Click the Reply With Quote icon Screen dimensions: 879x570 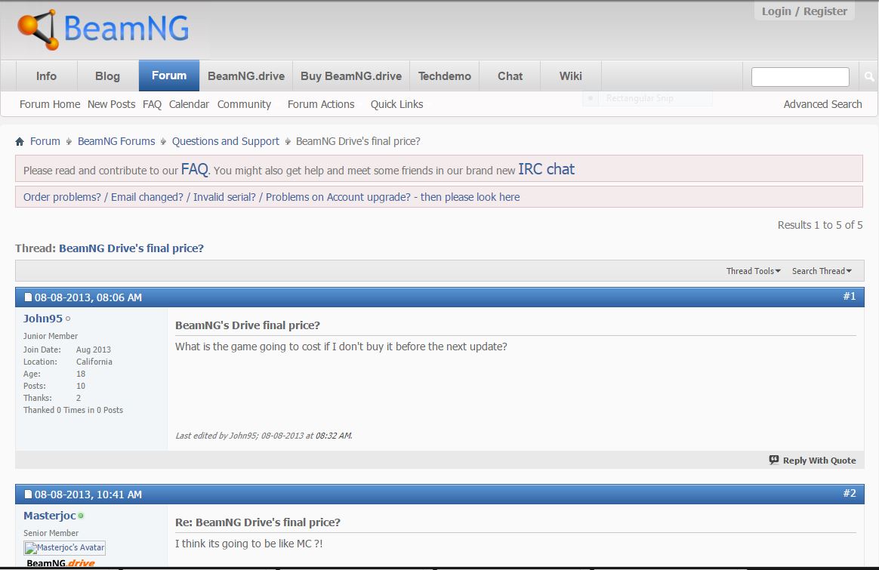tap(774, 460)
